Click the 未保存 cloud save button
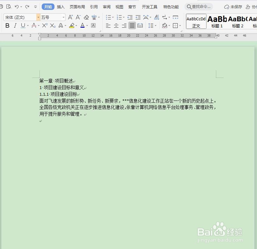This screenshot has width=257, height=249. tap(233, 7)
